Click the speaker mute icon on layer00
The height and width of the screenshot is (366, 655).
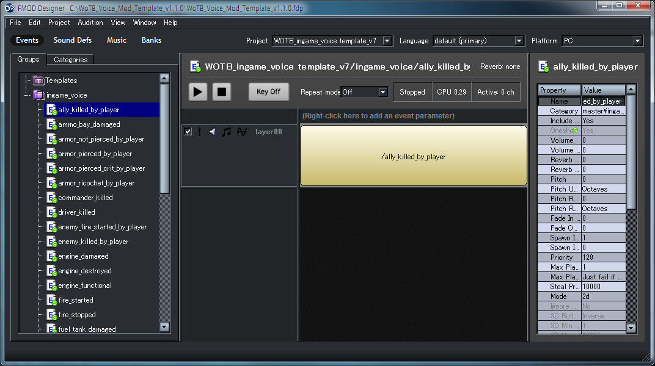tap(213, 132)
